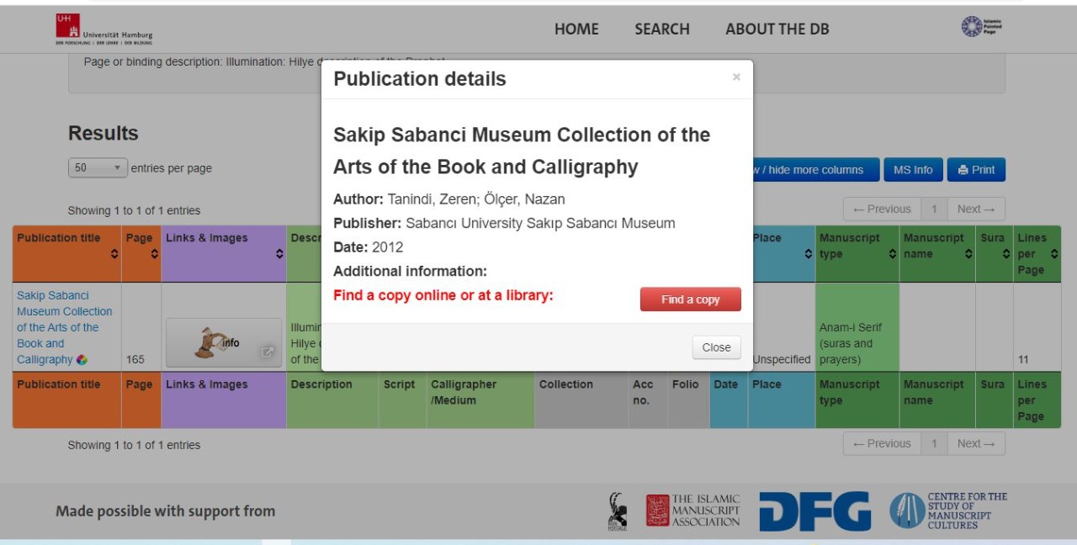
Task: Open the scribe info image link
Action: (x=224, y=342)
